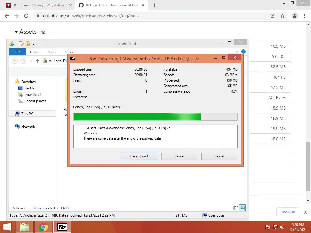
Task: Open recent locations dropdown in Explorer
Action: click(x=31, y=61)
